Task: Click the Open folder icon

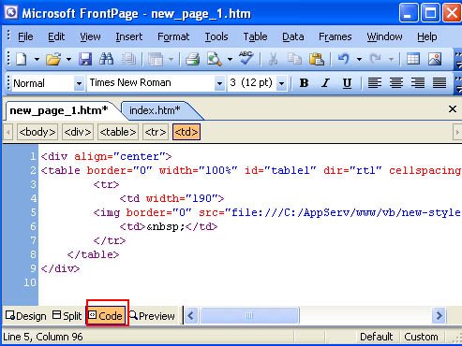Action: point(53,59)
